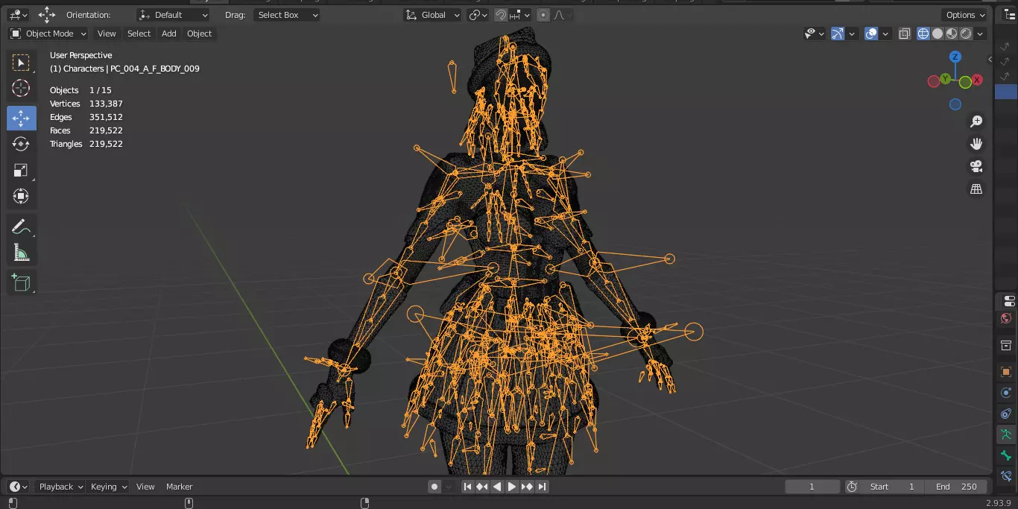Jump to the previous keyframe

point(482,487)
